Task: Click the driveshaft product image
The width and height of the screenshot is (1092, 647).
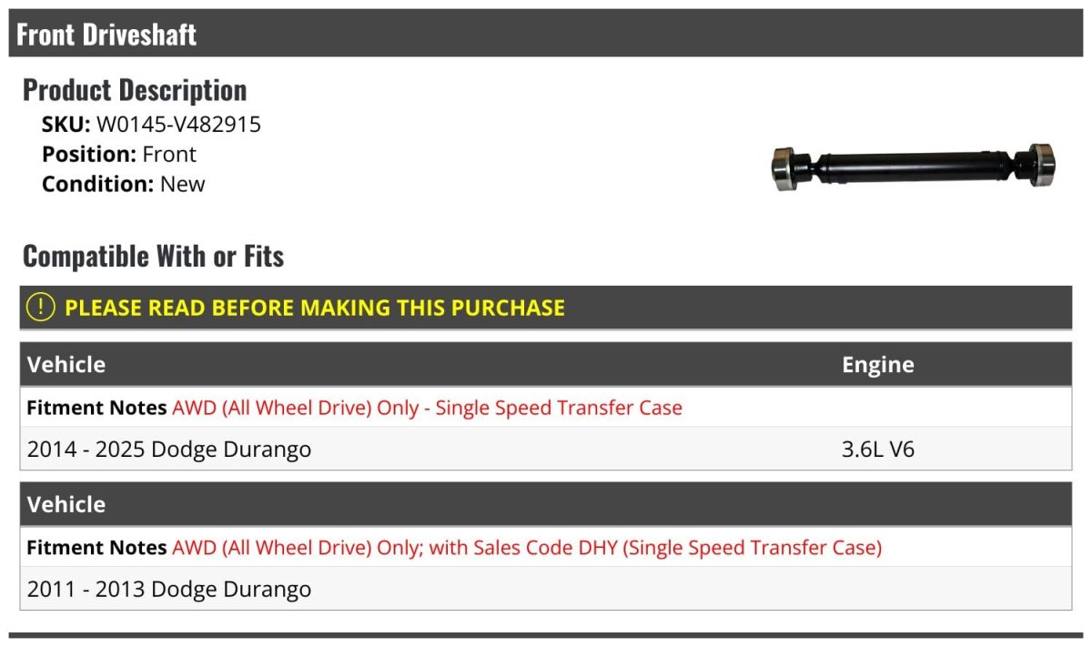Action: (x=913, y=166)
